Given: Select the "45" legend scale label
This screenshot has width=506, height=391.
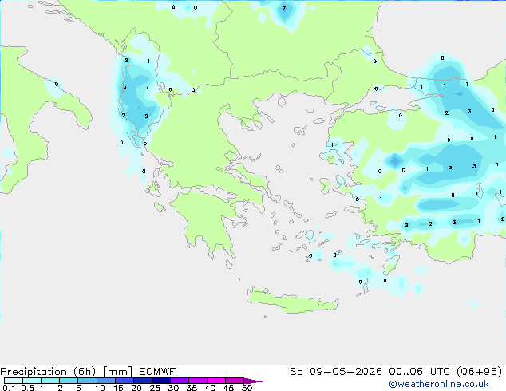Looking at the screenshot, I should 228,388.
